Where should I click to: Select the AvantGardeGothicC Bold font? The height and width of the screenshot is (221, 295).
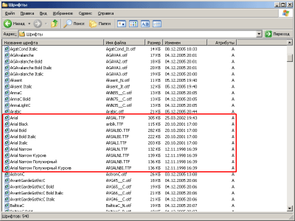(32, 187)
